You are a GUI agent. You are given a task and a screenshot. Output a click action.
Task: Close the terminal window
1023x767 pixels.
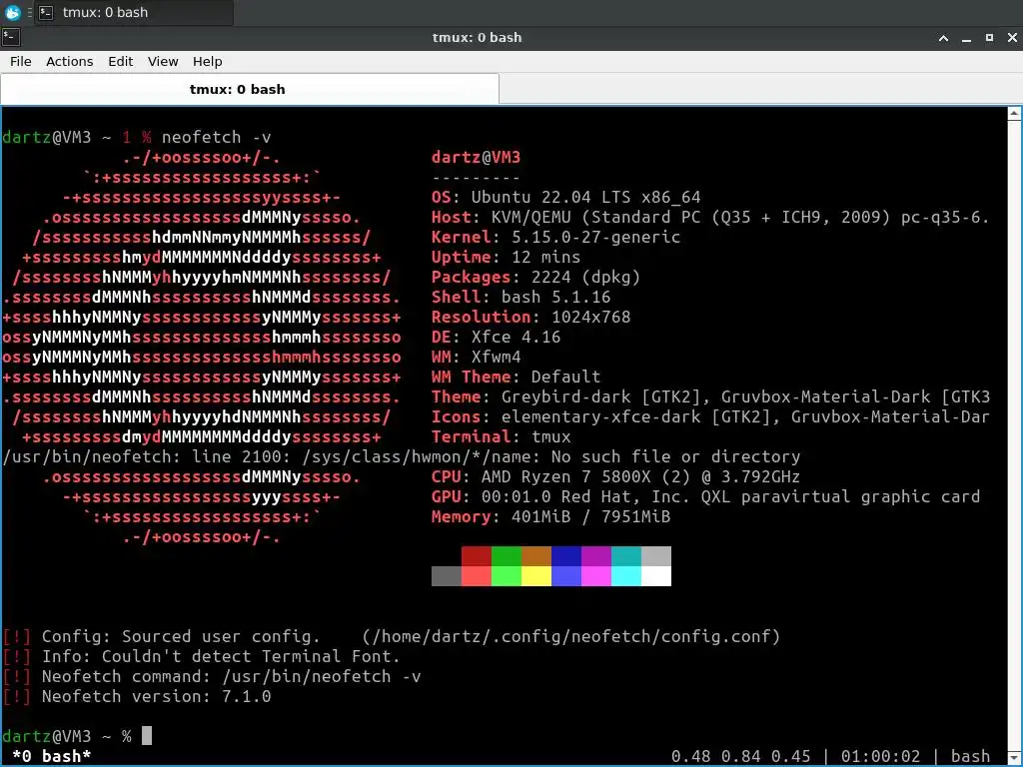(1012, 38)
